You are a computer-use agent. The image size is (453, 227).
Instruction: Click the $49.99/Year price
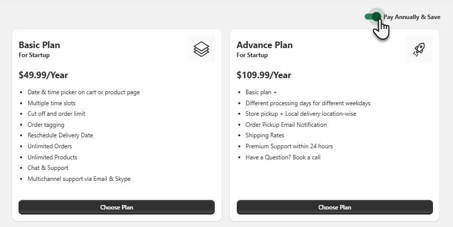[x=43, y=75]
